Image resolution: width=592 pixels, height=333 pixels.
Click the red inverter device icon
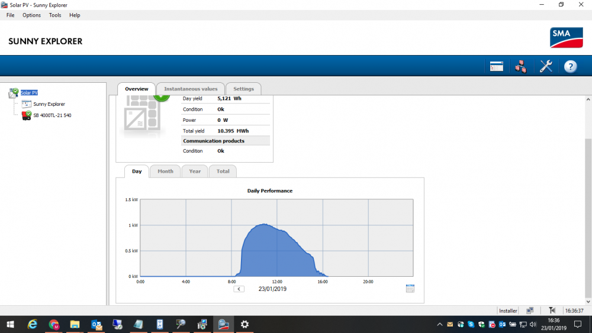point(27,115)
